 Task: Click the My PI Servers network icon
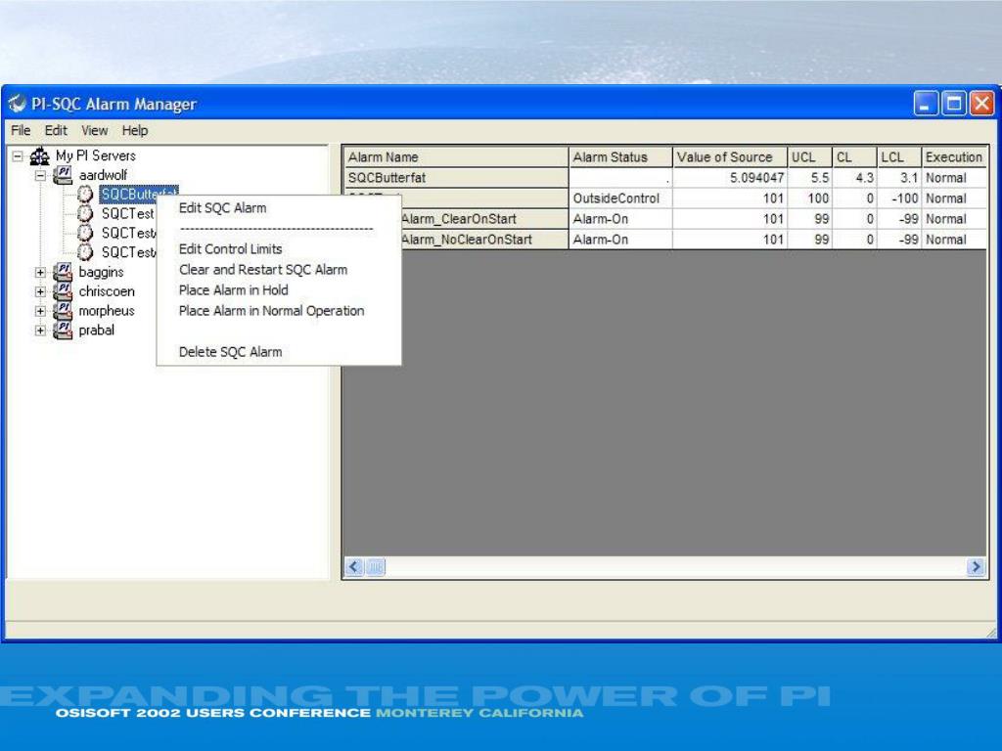(x=39, y=155)
